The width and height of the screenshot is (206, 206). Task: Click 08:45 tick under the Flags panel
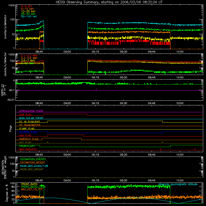click(x=39, y=155)
